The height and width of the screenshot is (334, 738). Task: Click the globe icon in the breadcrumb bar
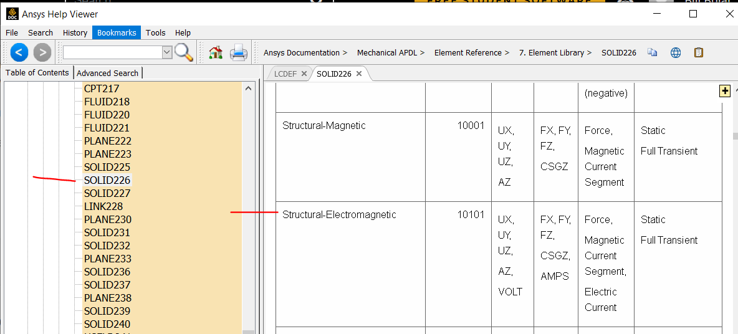point(676,53)
